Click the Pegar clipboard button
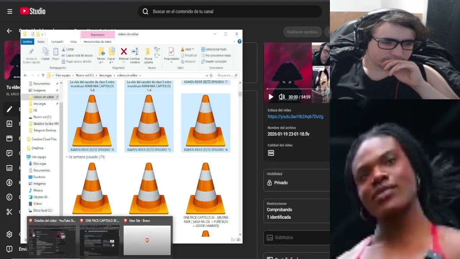Viewport: 460px width, 259px height. (x=56, y=54)
